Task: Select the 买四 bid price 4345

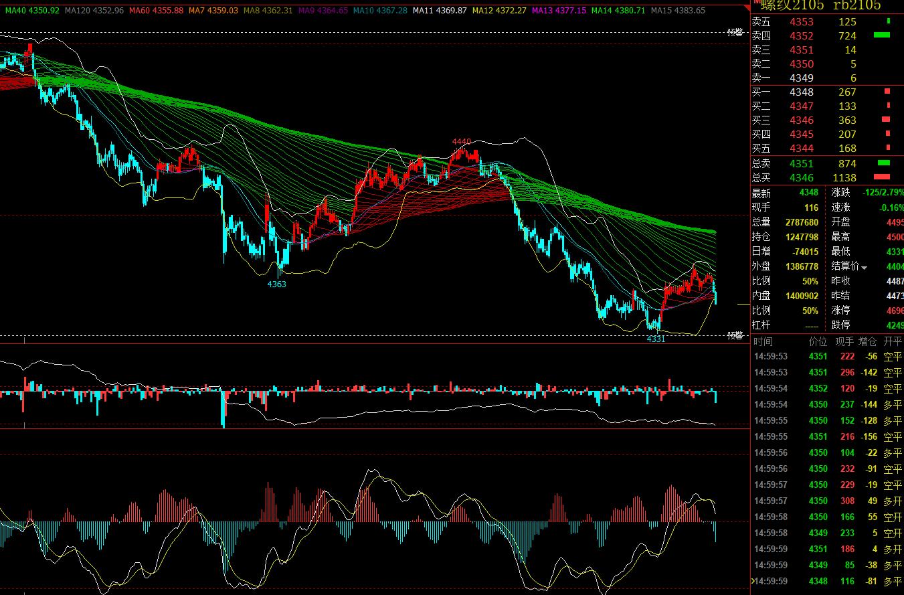Action: (802, 135)
